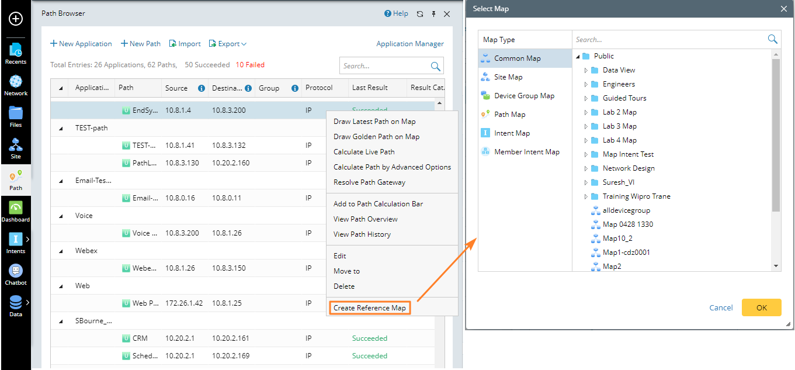Click the map tree vertical scrollbar
Screen dimensions: 795x370
[x=776, y=134]
